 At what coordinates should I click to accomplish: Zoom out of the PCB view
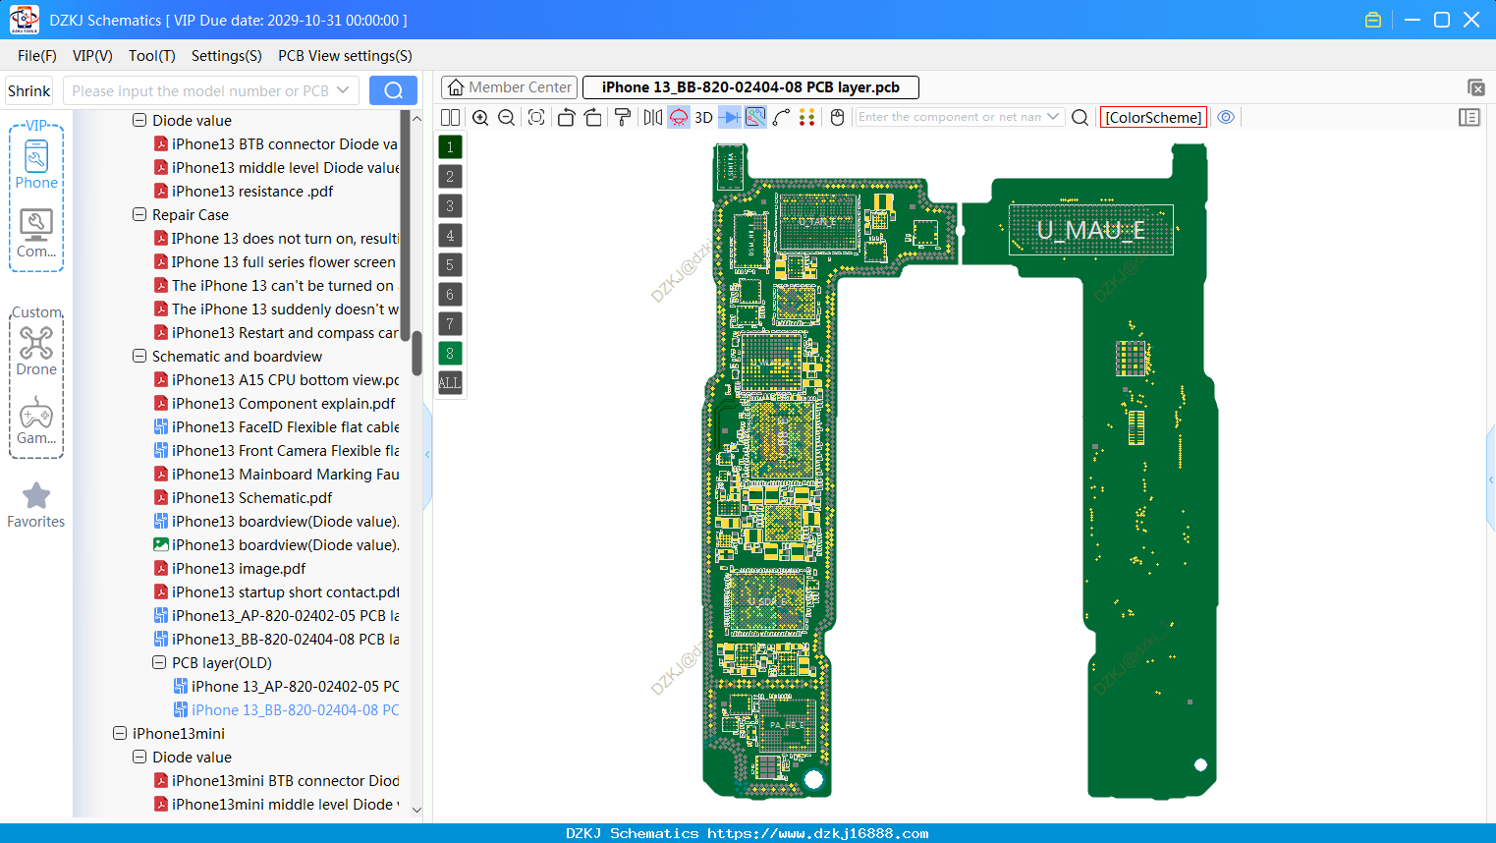pos(506,117)
